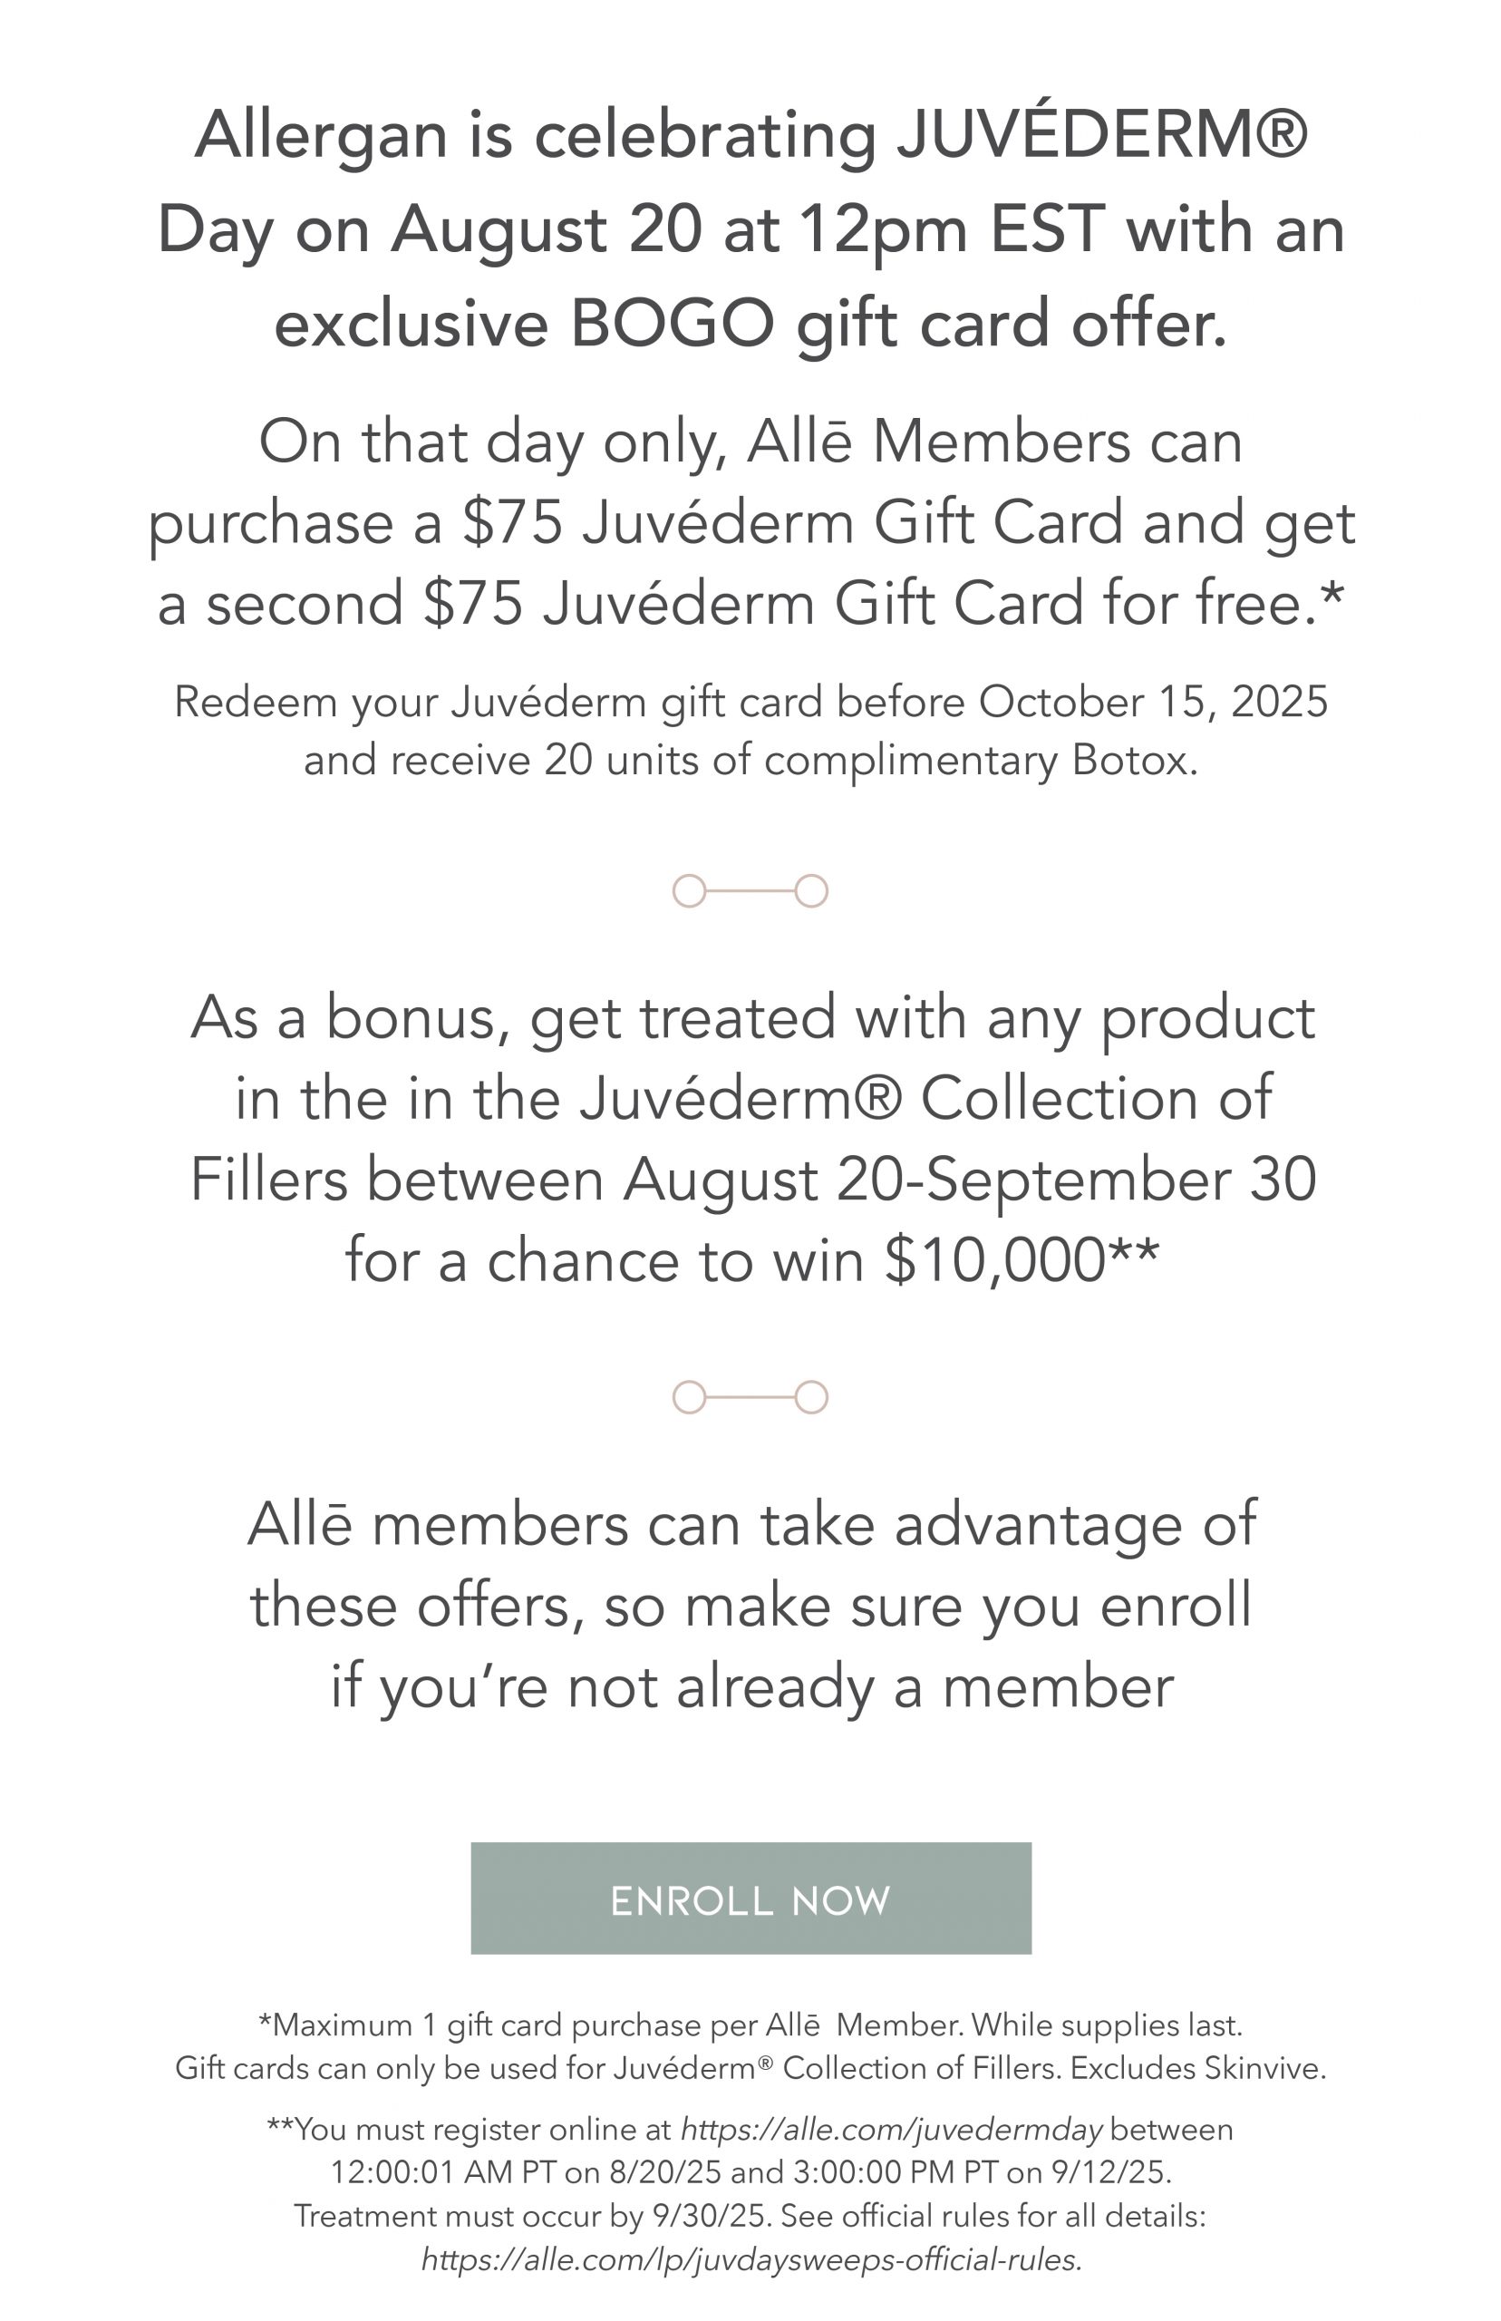The height and width of the screenshot is (2321, 1501).
Task: Click the "Maximum 1 gift card purchase" footnote
Action: (750, 2025)
